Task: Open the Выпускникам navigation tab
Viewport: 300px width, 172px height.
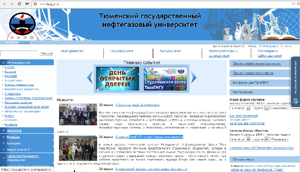Action: 170,51
